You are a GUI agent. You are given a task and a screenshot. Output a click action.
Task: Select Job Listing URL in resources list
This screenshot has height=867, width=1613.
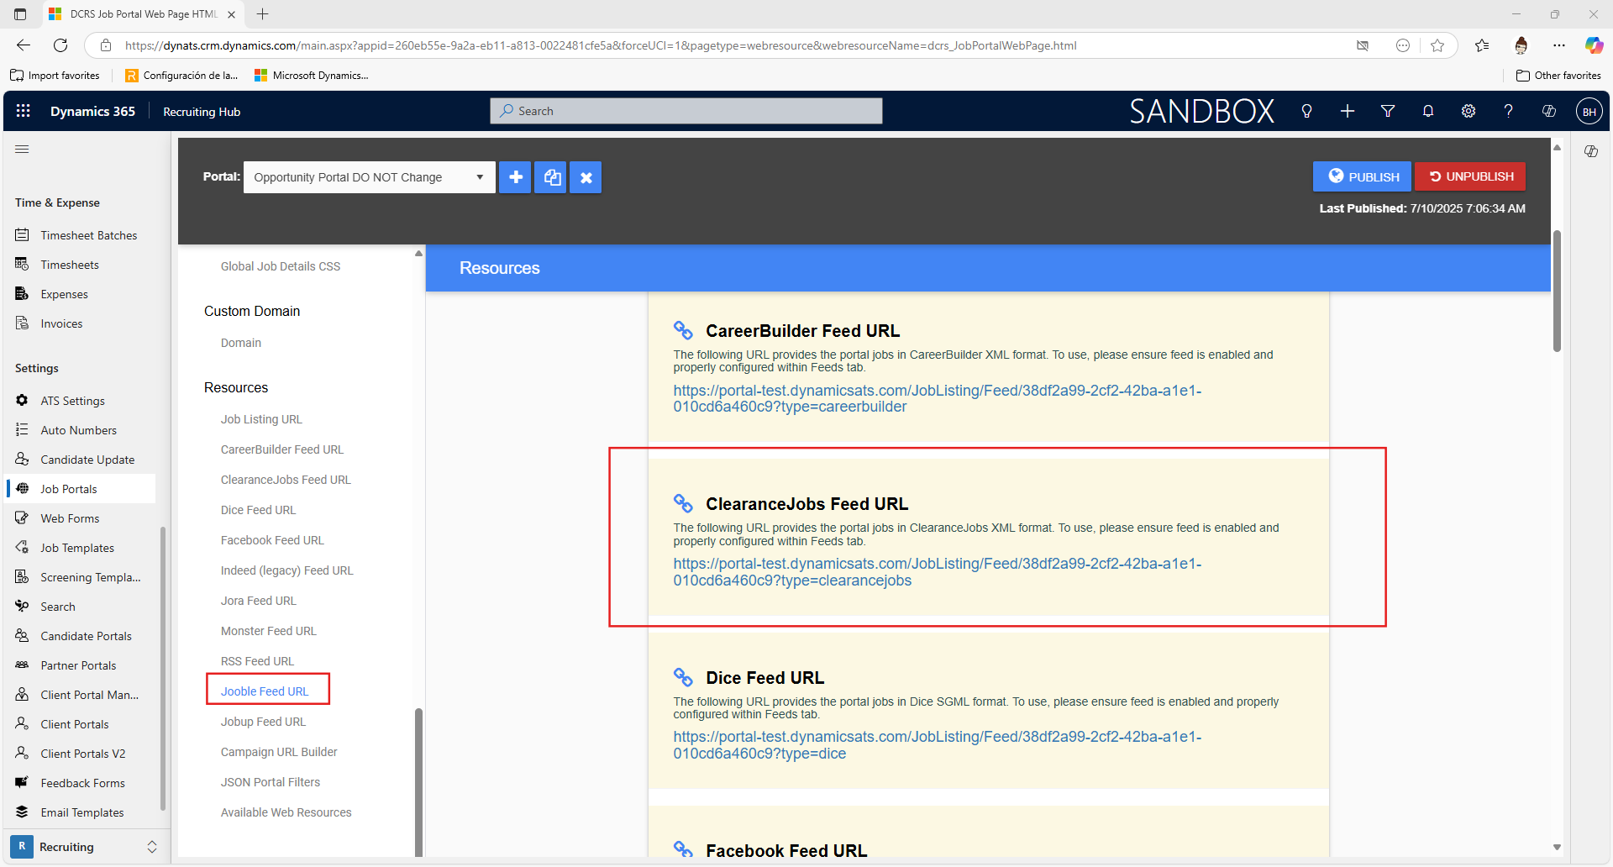(x=261, y=419)
